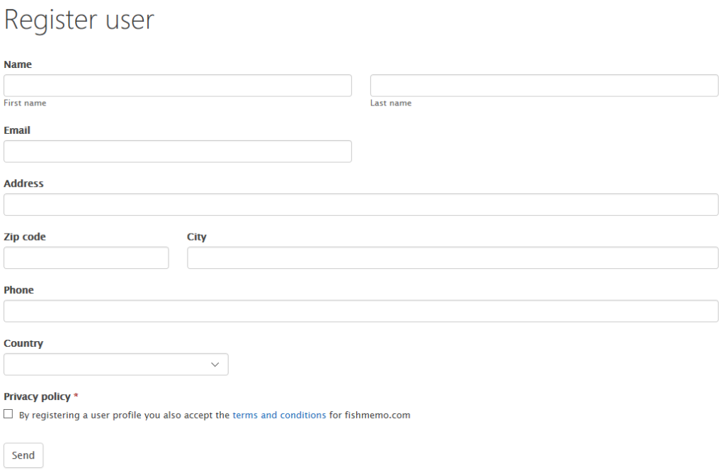Click the "First name" helper caption
Screen dimensions: 725x475
pyautogui.click(x=25, y=103)
